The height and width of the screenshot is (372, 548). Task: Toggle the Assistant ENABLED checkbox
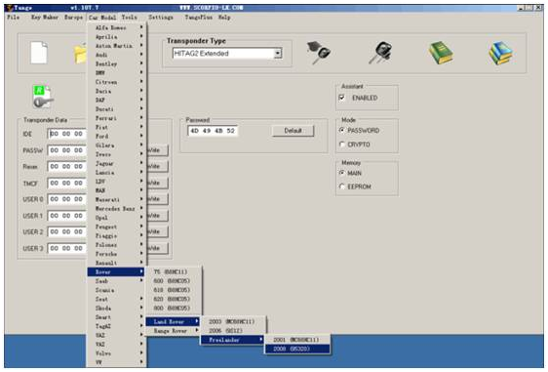coord(342,98)
